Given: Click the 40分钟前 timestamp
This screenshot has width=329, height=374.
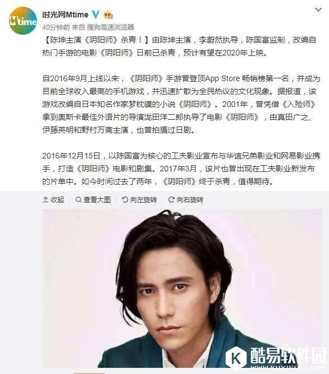Looking at the screenshot, I should pyautogui.click(x=56, y=27).
